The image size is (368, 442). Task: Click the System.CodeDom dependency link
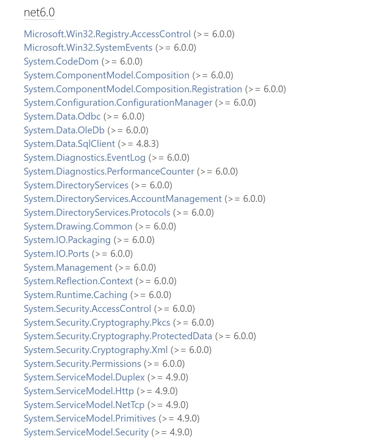(61, 62)
